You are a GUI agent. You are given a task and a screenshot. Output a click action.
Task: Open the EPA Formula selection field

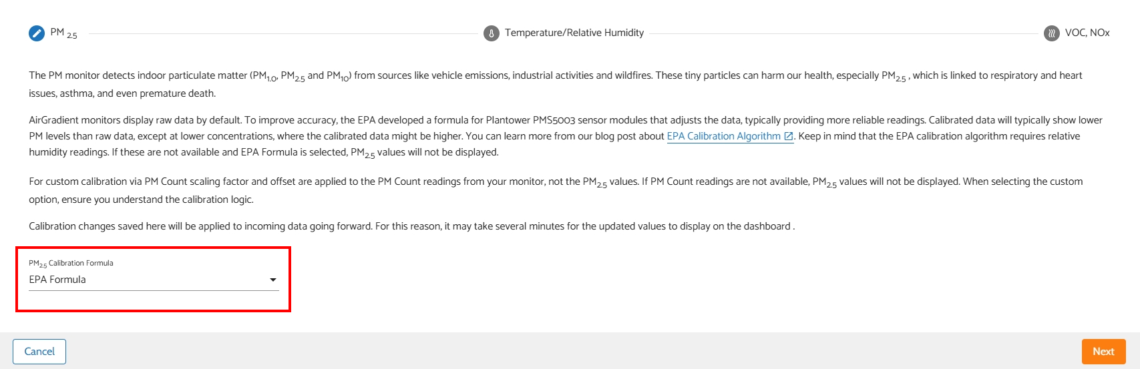(147, 280)
